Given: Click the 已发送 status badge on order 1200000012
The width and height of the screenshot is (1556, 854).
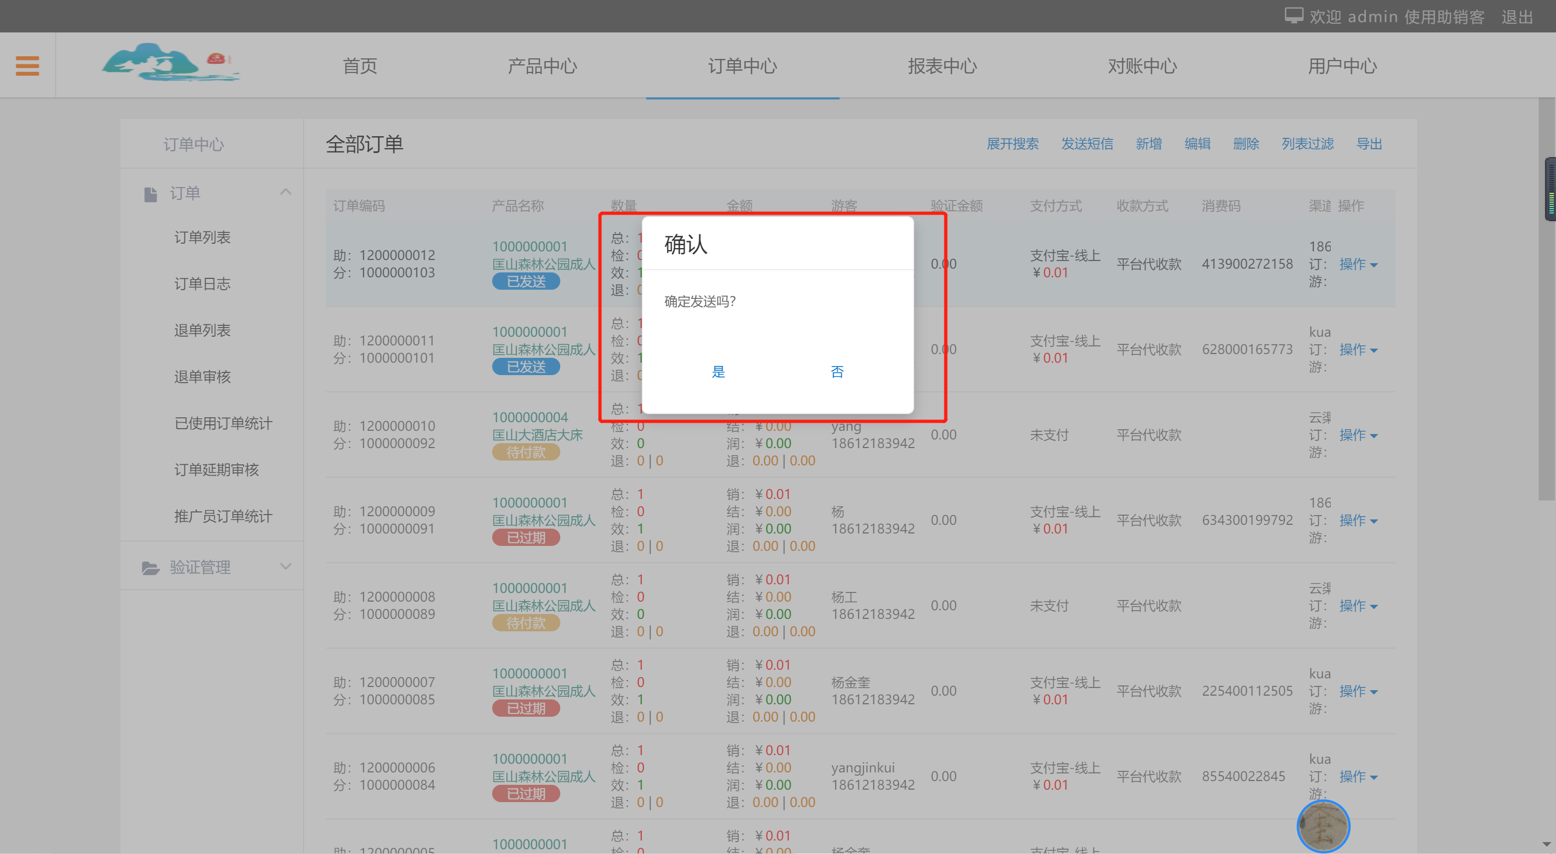Looking at the screenshot, I should pos(526,281).
